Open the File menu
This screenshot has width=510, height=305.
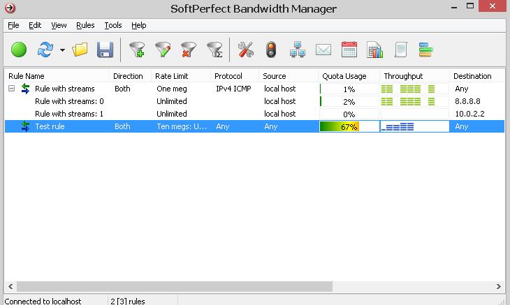pos(13,25)
